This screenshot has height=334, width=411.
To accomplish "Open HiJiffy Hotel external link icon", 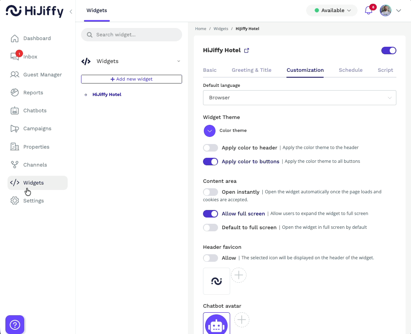I will point(246,51).
